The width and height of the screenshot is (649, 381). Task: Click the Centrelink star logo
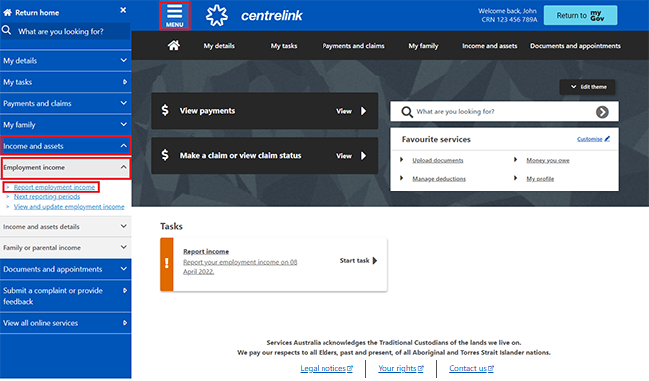217,16
